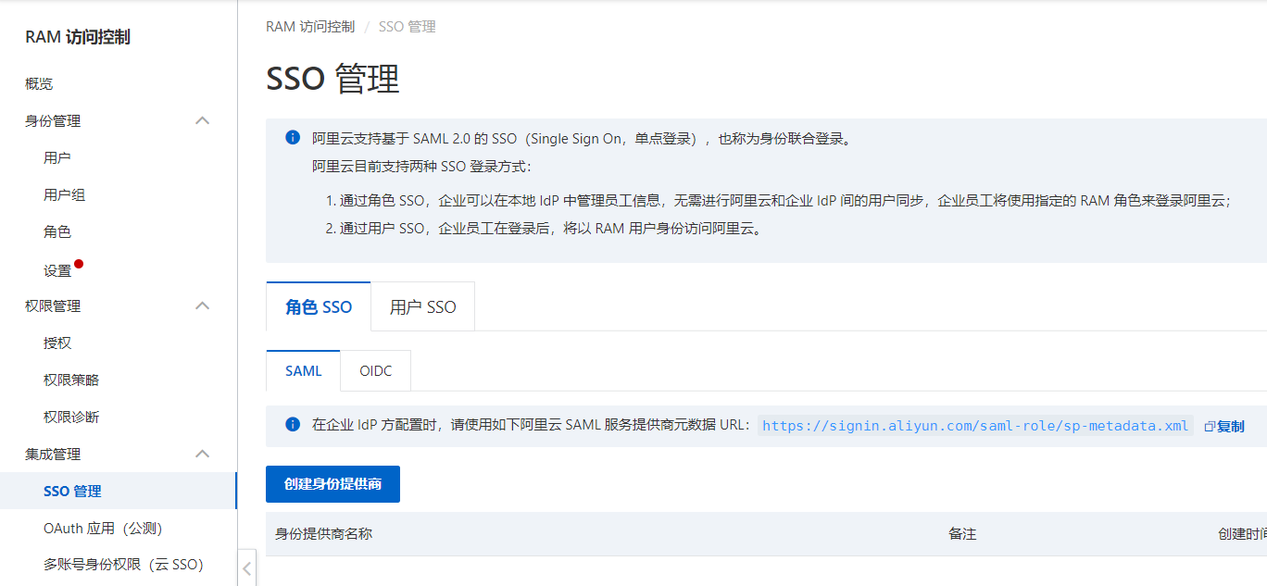
Task: Switch to the 角色 SSO tab
Action: coord(319,306)
